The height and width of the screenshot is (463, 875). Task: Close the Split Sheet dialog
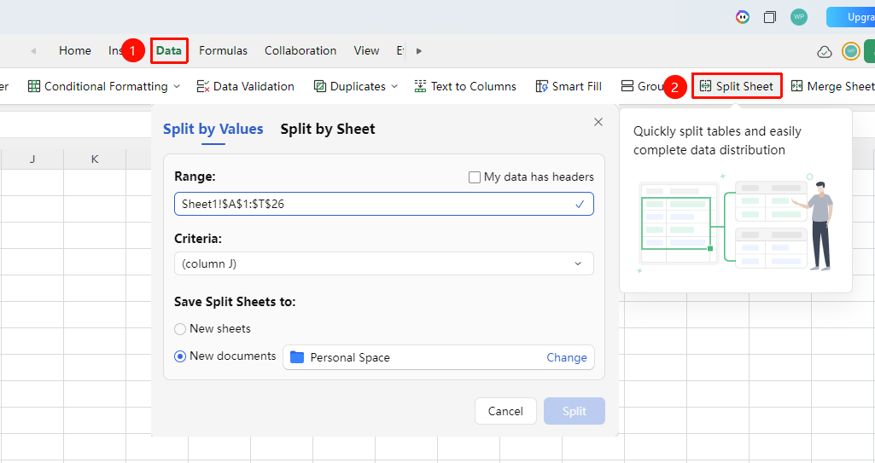click(x=598, y=122)
